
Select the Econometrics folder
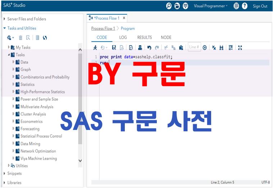point(32,121)
